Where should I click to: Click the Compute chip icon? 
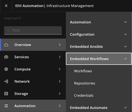coord(6,69)
